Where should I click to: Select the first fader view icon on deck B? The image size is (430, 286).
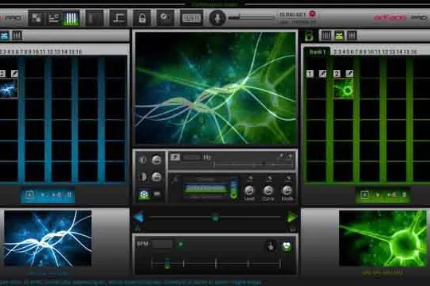pos(326,35)
